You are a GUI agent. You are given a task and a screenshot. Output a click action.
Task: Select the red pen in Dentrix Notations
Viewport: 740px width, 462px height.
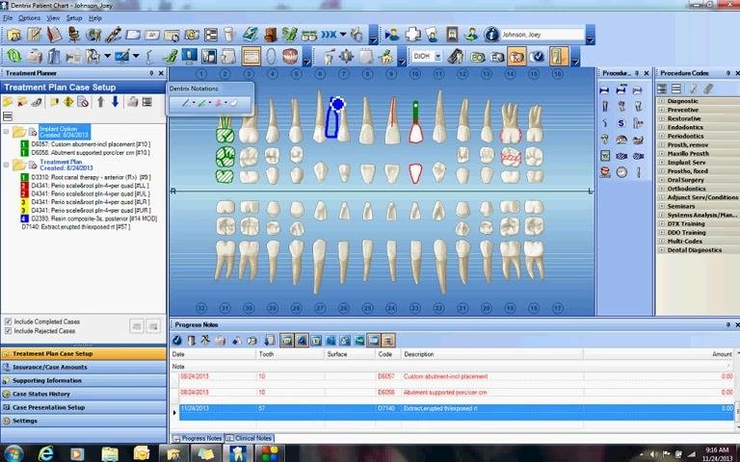pyautogui.click(x=219, y=103)
